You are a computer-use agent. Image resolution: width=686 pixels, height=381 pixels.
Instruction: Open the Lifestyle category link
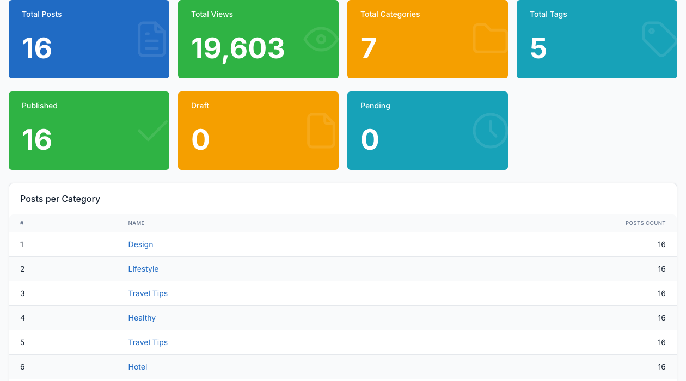143,269
